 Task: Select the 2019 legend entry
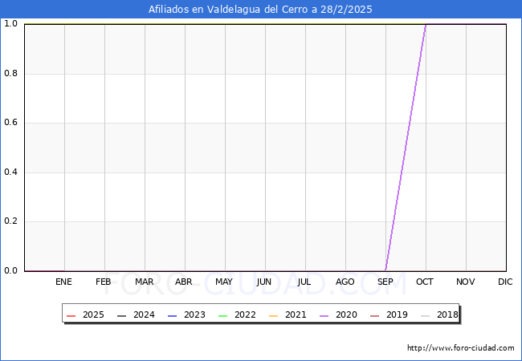pos(389,314)
